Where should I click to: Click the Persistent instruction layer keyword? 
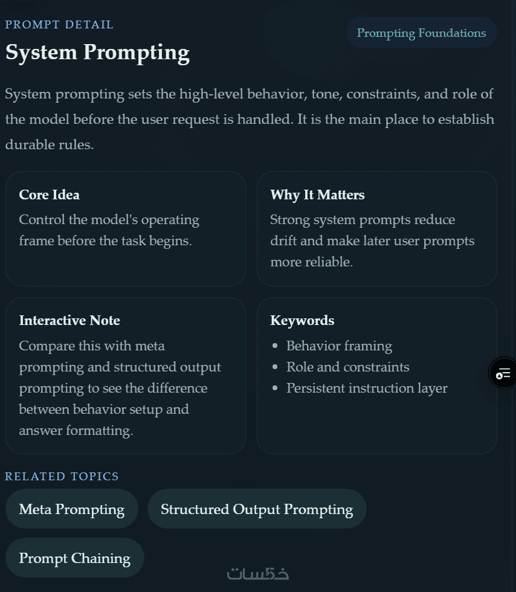click(367, 388)
